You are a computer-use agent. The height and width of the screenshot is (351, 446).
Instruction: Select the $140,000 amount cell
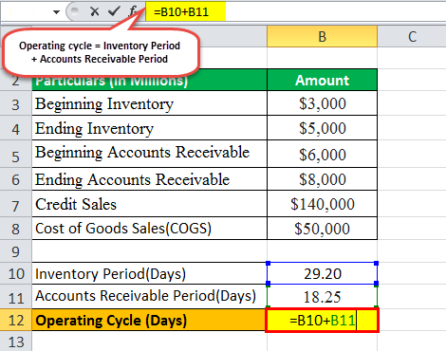[322, 204]
